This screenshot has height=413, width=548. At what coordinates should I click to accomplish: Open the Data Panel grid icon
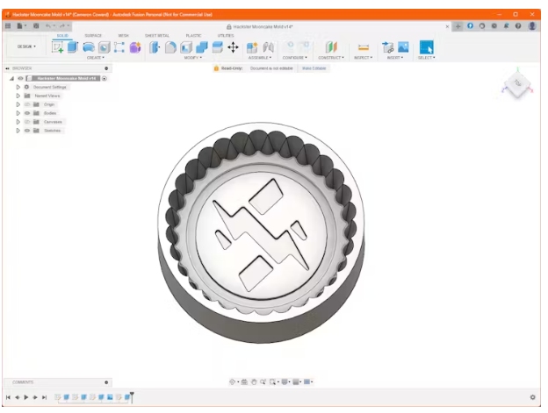pyautogui.click(x=9, y=26)
